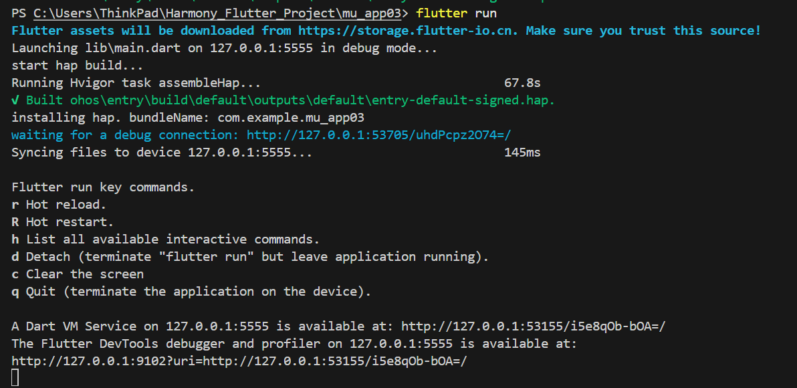Click the 'q Quit' command line
797x388 pixels.
191,292
